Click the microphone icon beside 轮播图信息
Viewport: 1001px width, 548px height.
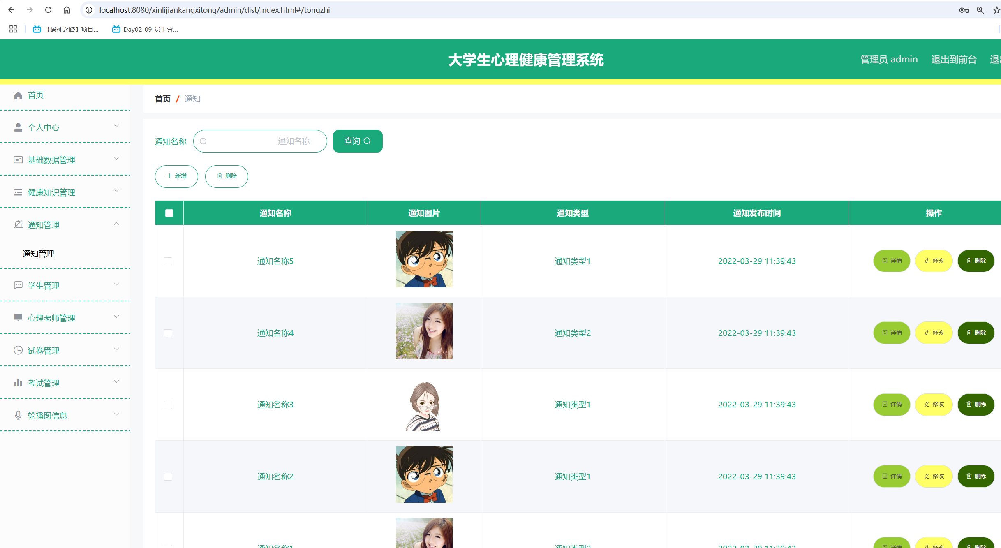coord(18,415)
